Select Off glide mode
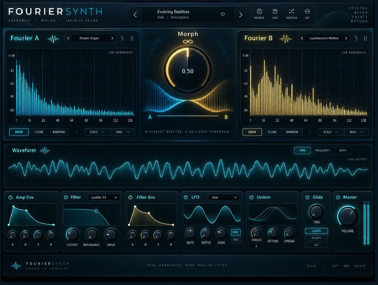Screen dimensions: 378x285 pyautogui.click(x=317, y=245)
